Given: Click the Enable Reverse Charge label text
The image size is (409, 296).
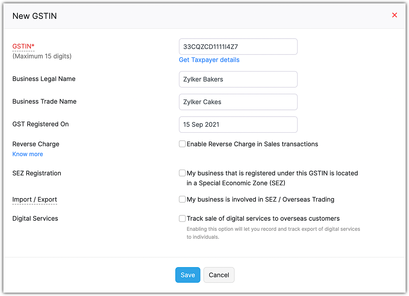Looking at the screenshot, I should (x=252, y=144).
